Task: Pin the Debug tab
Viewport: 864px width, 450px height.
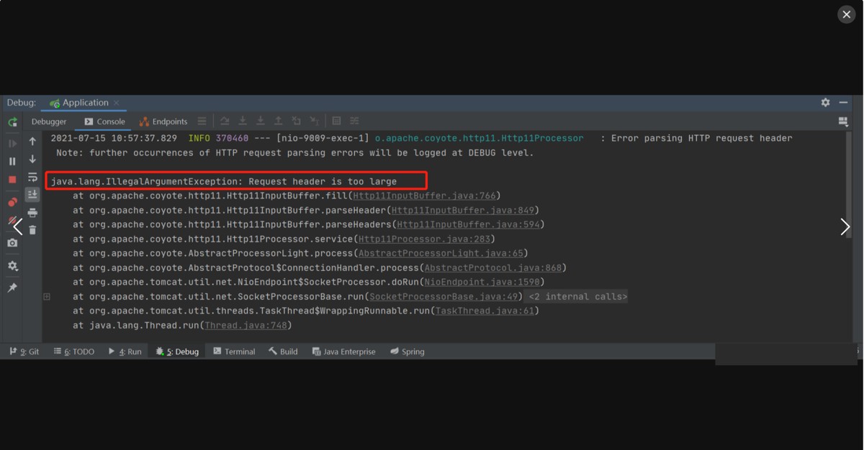Action: coord(12,288)
